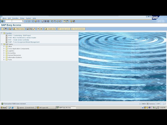Open the System menu
This screenshot has height=125, width=167.
[28, 18]
